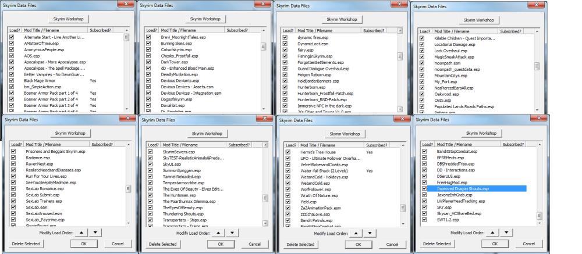The width and height of the screenshot is (582, 254).
Task: Toggle Lock Overhaul.esp checkbox
Action: click(421, 51)
